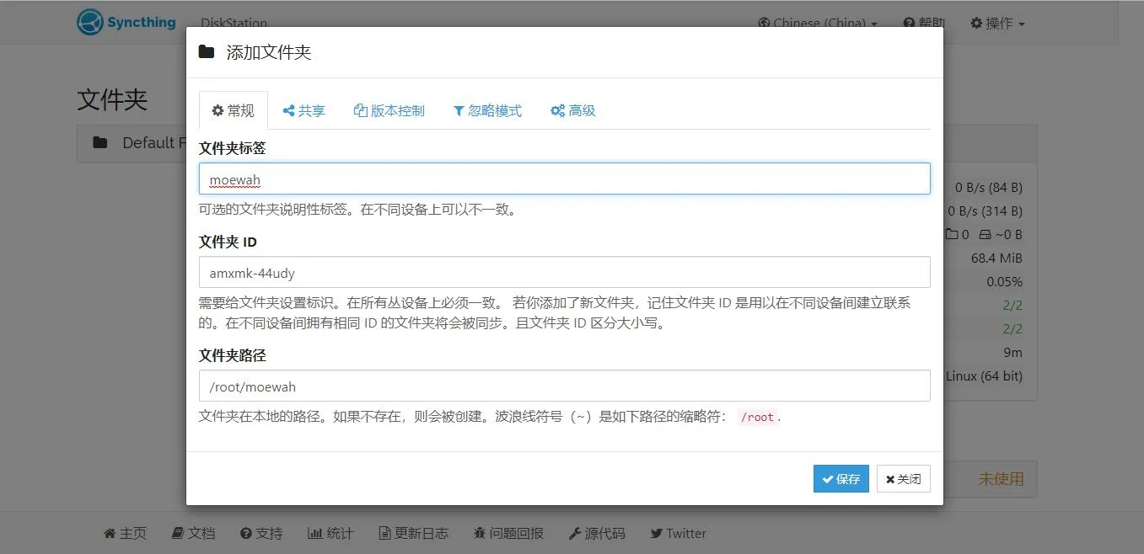1144x554 pixels.
Task: Click the gear icon on 常规 tab
Action: (x=218, y=110)
